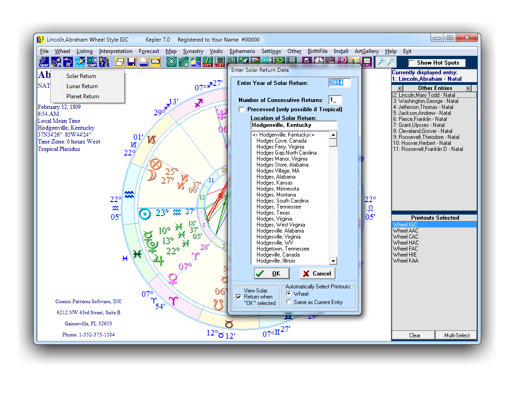Image resolution: width=513 pixels, height=395 pixels.
Task: Choose Planet Return from the dropdown menu
Action: click(x=83, y=96)
